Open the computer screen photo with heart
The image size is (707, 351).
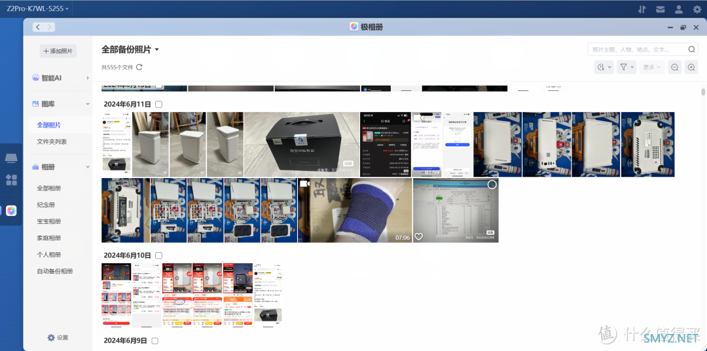(x=456, y=210)
